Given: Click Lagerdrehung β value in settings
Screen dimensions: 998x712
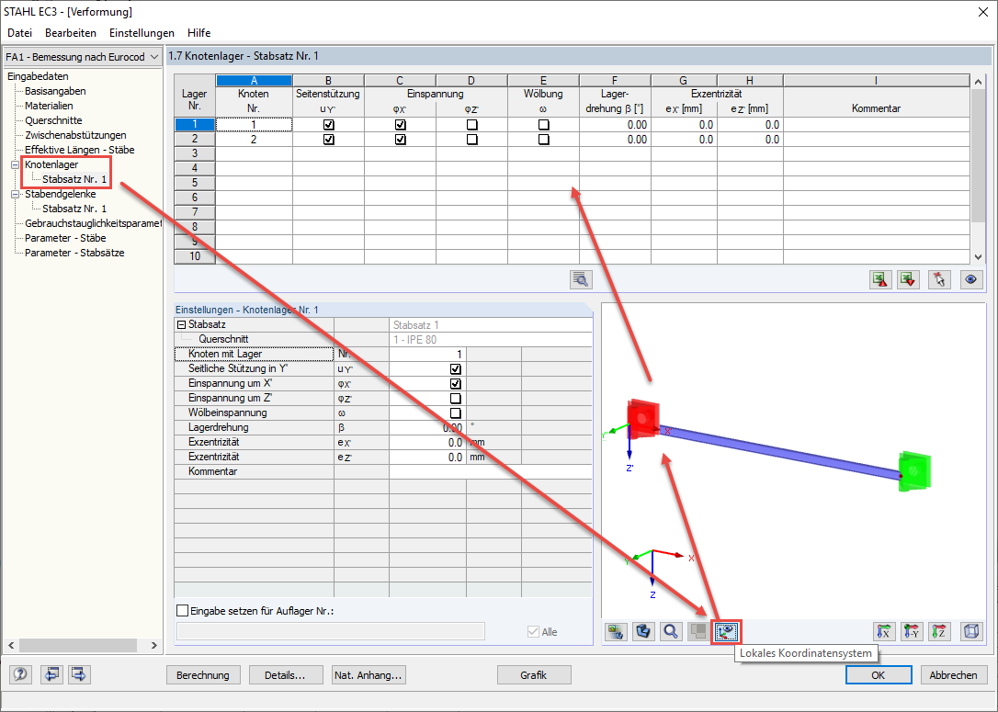Looking at the screenshot, I should pyautogui.click(x=427, y=427).
